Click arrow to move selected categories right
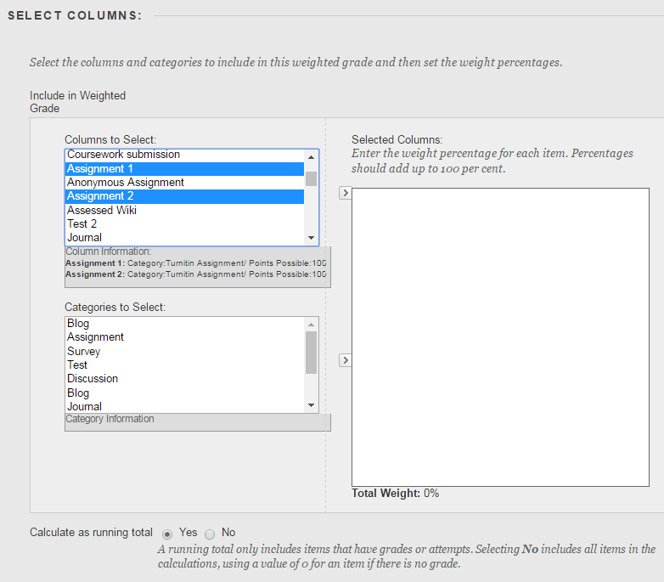The image size is (664, 582). (345, 360)
